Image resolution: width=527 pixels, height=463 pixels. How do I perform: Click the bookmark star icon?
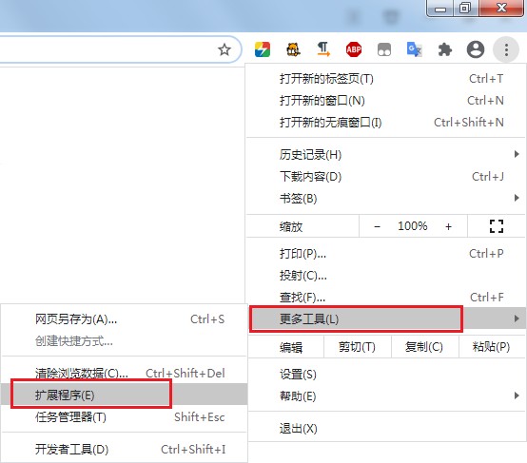tap(224, 50)
